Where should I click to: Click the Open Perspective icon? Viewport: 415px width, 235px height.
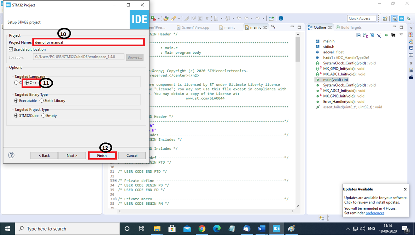click(x=385, y=19)
